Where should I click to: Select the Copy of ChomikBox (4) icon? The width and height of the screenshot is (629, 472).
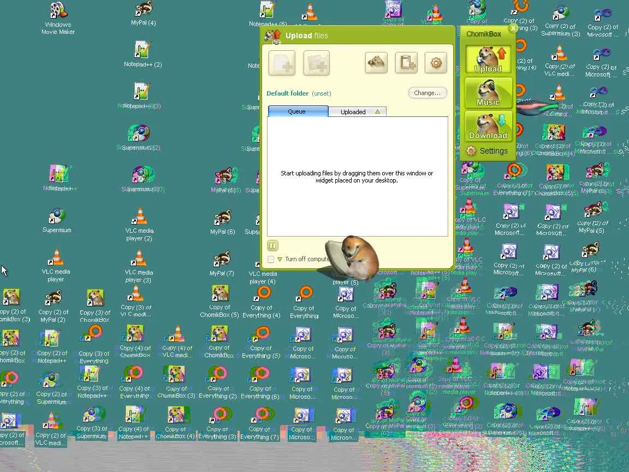[175, 423]
